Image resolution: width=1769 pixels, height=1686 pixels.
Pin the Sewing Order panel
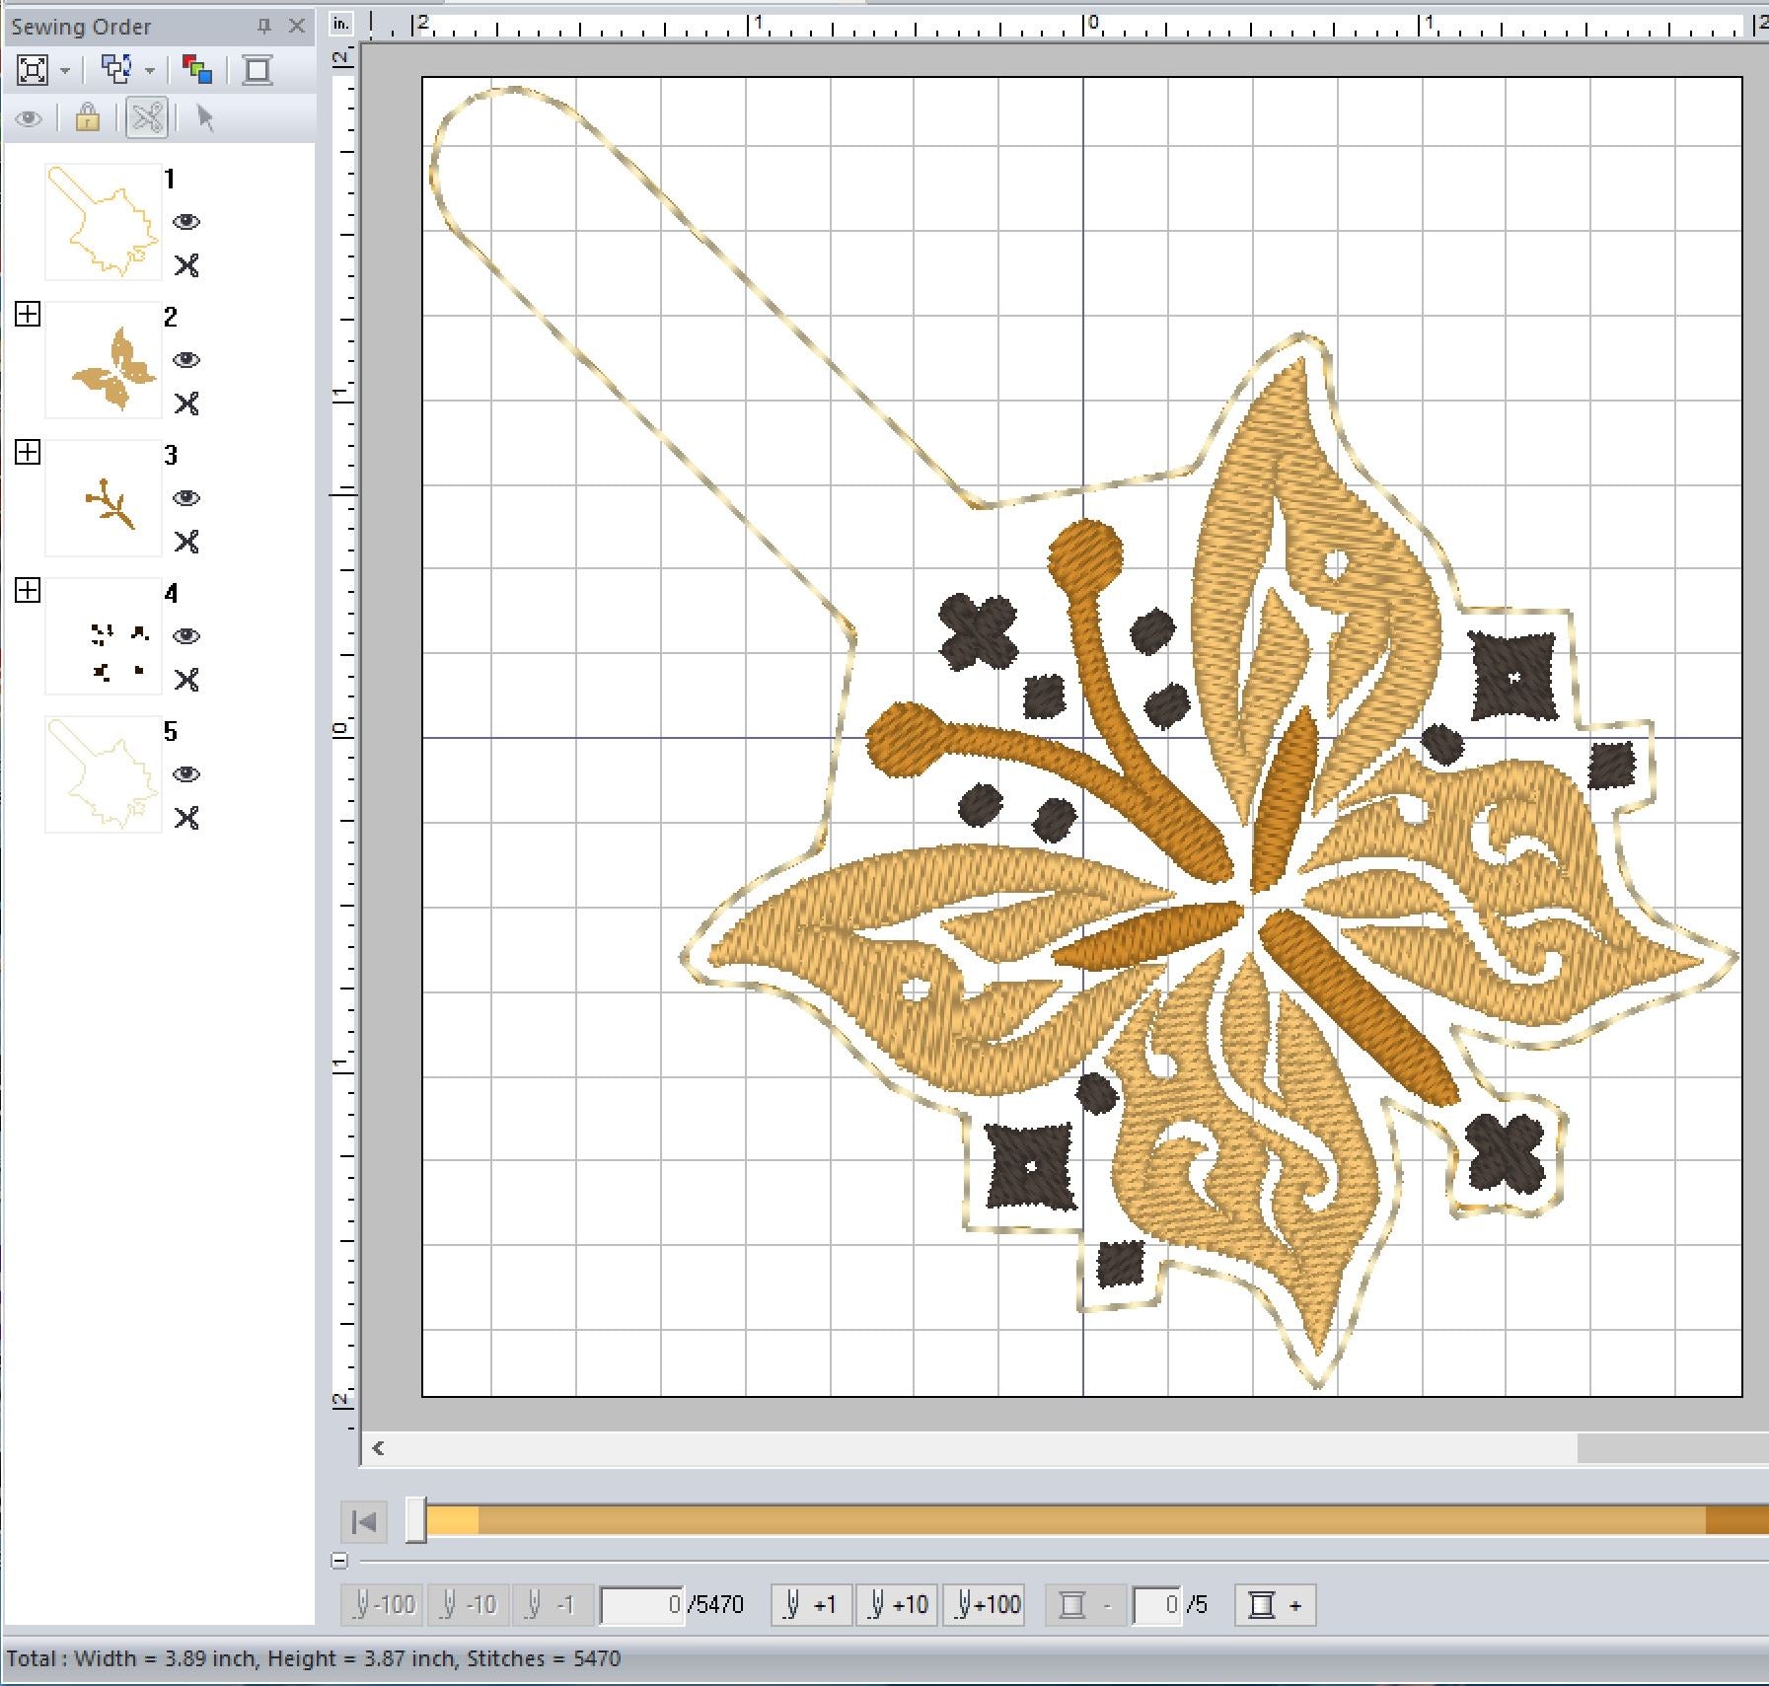(263, 27)
